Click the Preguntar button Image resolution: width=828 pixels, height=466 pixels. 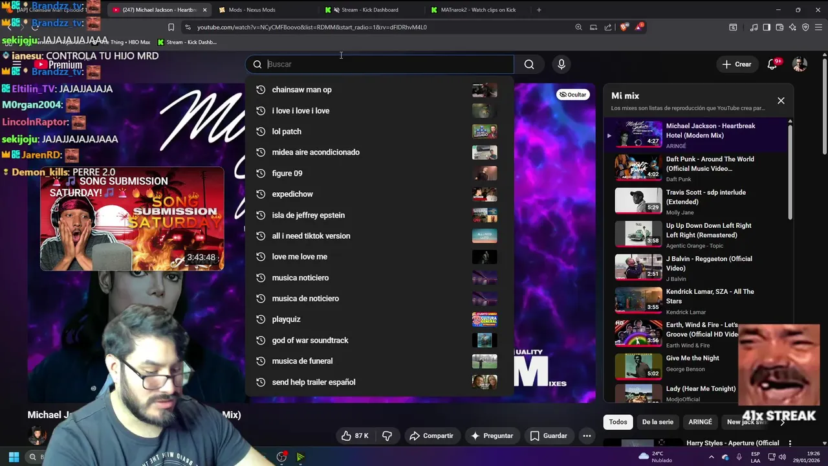[492, 436]
